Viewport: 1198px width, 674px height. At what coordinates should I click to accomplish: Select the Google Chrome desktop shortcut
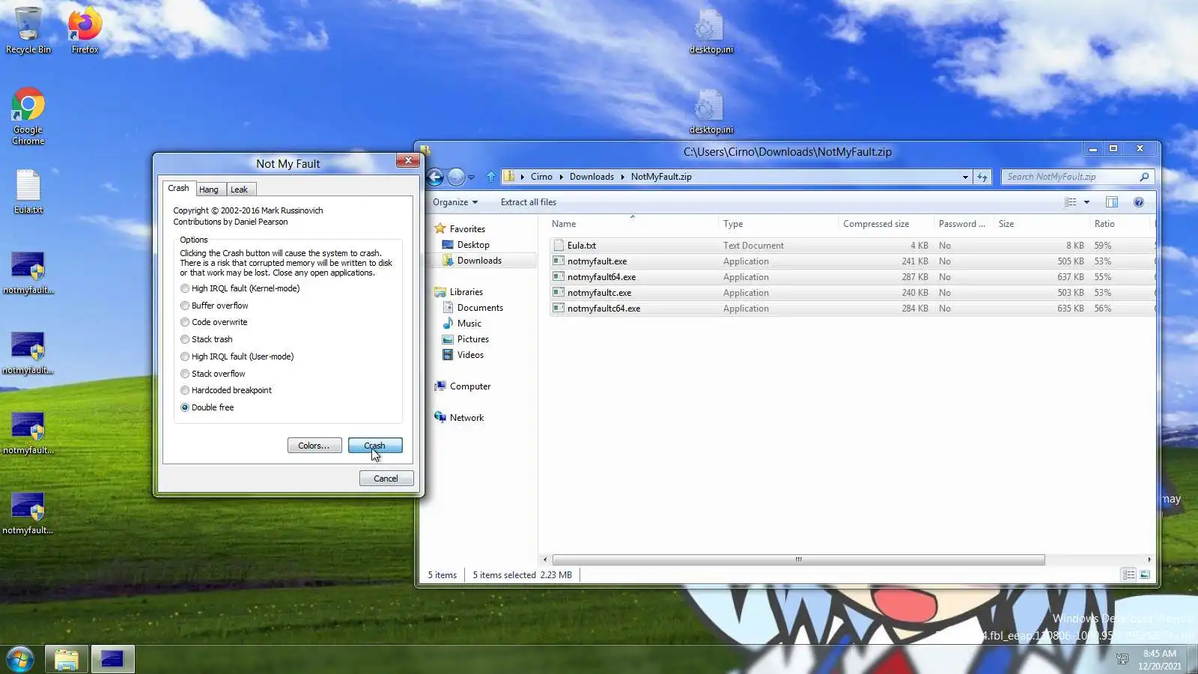tap(28, 117)
